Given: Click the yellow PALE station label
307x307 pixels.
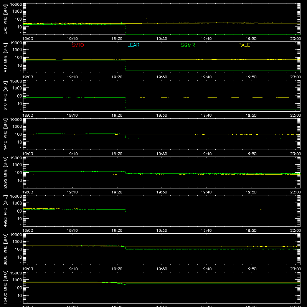Looking at the screenshot, I should tap(244, 45).
